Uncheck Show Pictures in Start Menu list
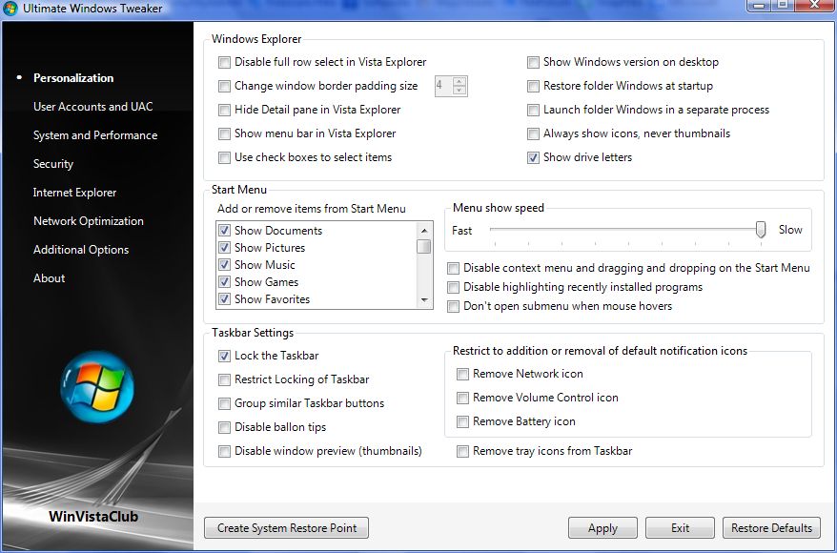 pos(224,248)
